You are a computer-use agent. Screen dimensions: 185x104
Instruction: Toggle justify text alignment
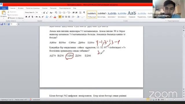click(69, 17)
